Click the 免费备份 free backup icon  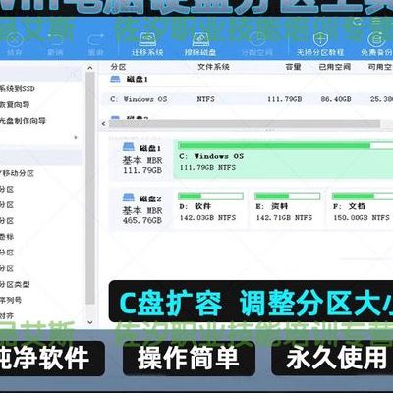point(376,39)
